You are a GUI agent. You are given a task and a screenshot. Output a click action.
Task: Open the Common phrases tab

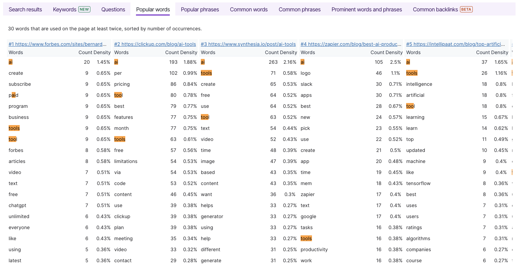[x=300, y=9]
